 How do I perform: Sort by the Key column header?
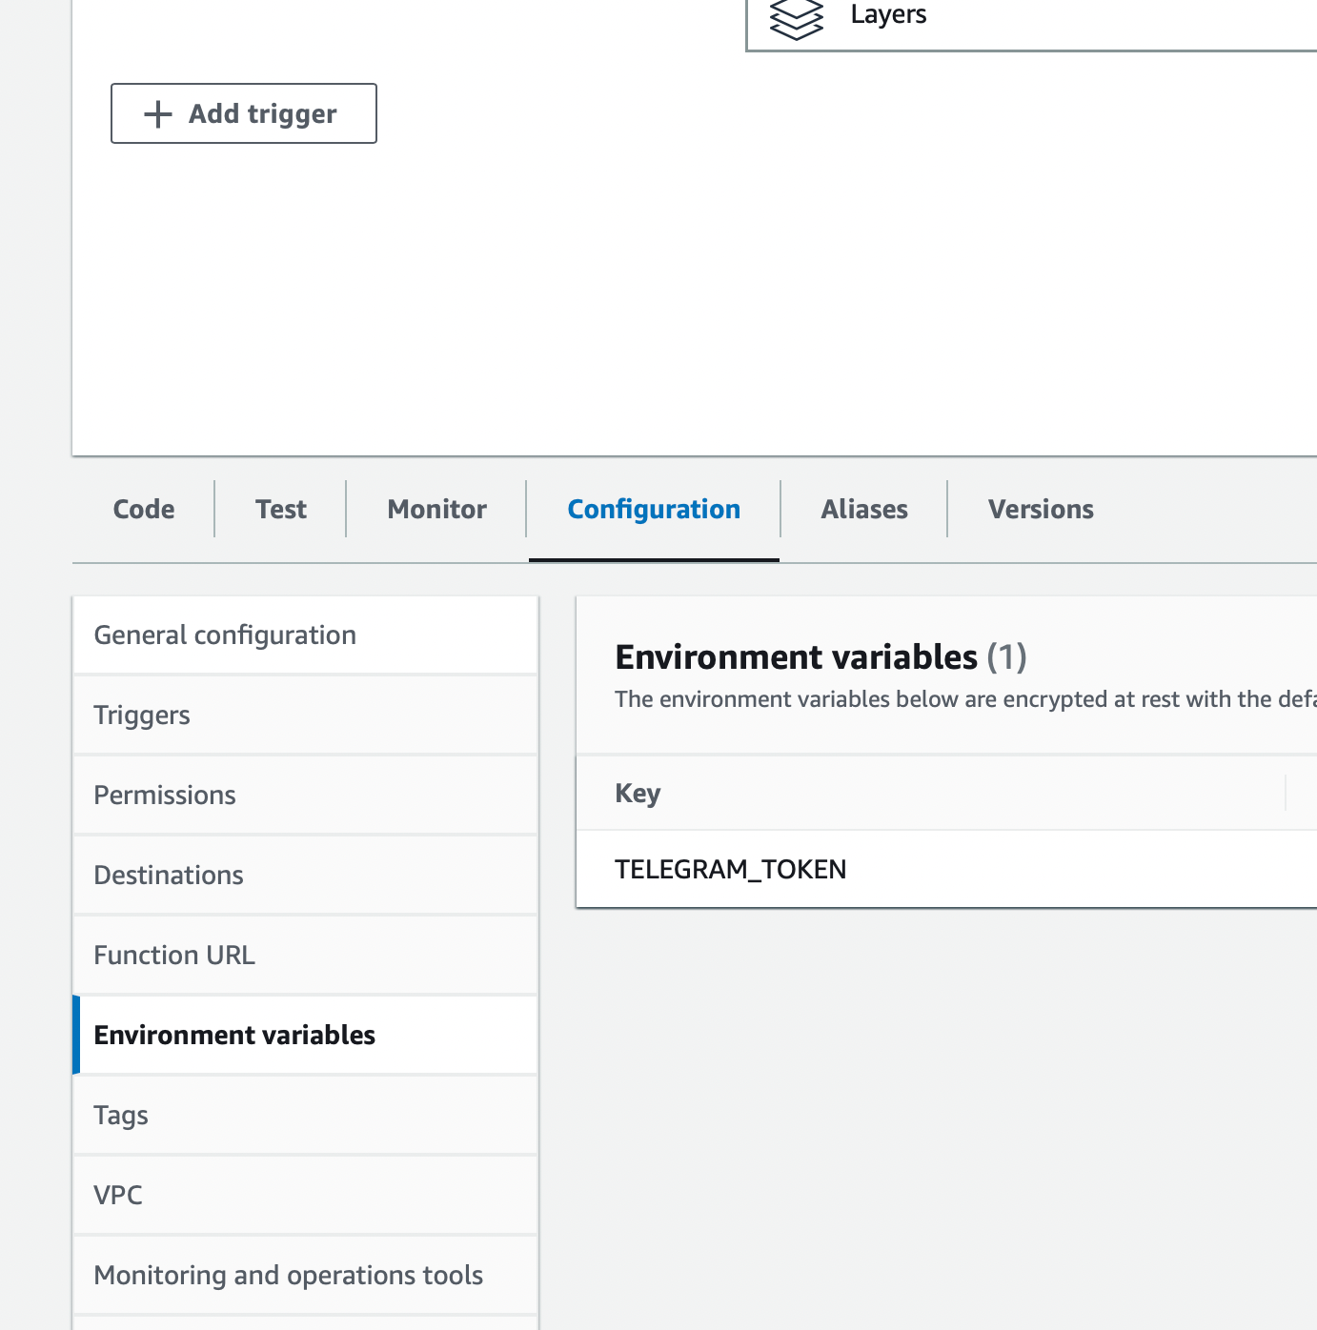click(638, 794)
